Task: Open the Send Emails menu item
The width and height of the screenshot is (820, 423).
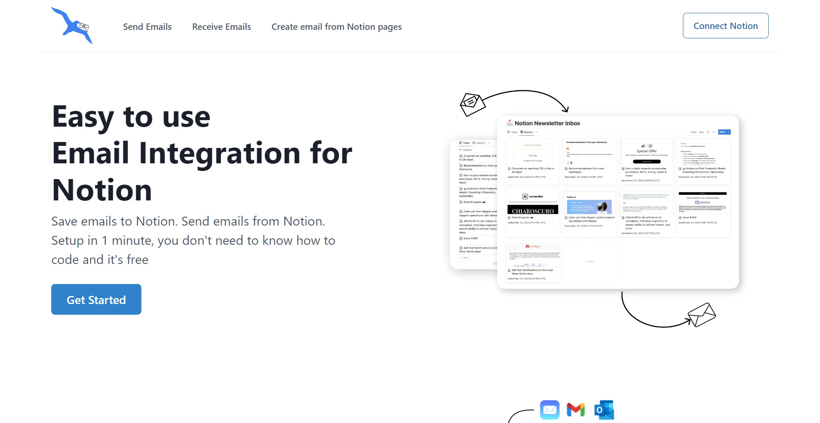Action: [147, 26]
